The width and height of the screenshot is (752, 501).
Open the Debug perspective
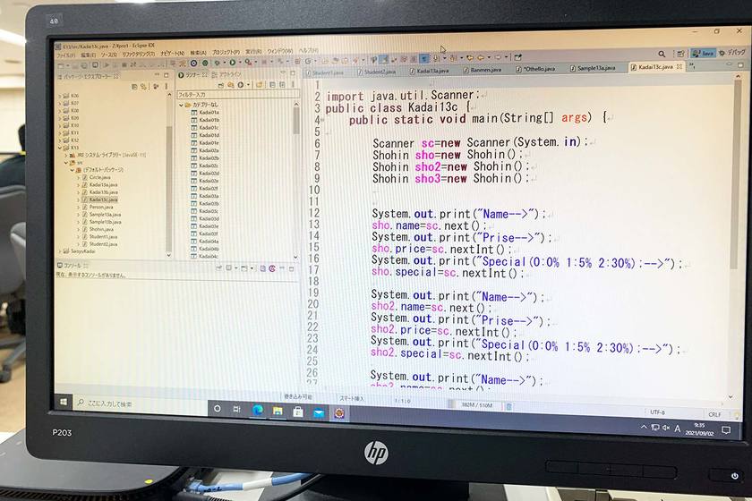(732, 53)
